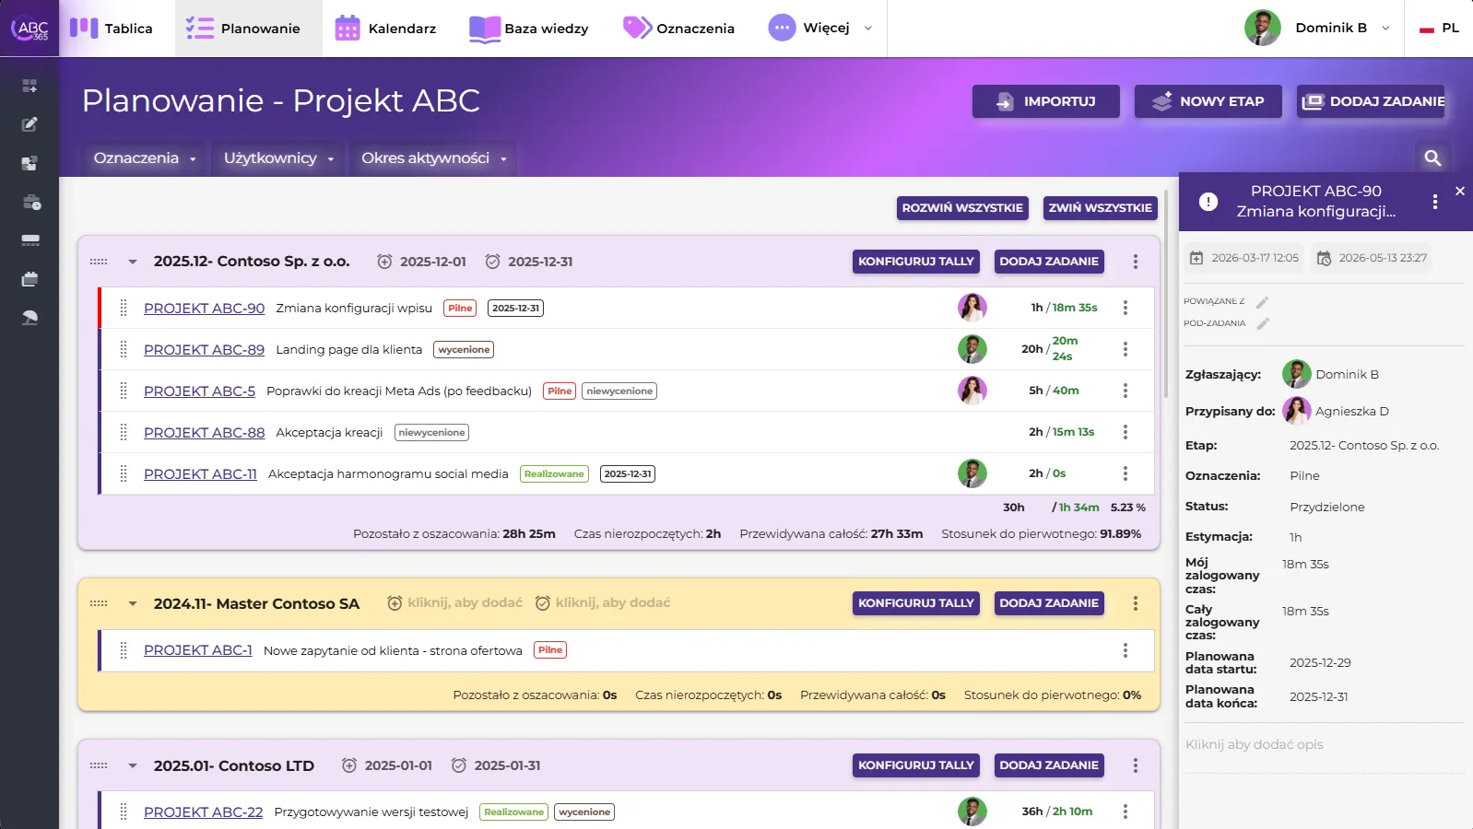Close the PROJEKT ABC-90 details panel
Image resolution: width=1473 pixels, height=829 pixels.
click(x=1460, y=191)
